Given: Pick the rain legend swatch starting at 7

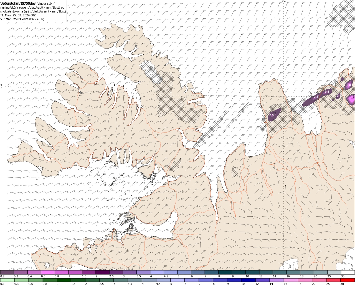Looking at the screenshot, I should 206,280.
